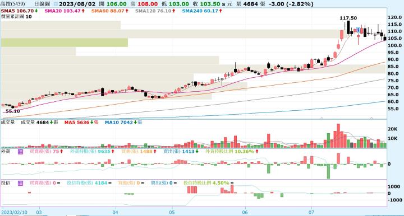
Task: Select the SMA5 moving average label
Action: point(19,11)
